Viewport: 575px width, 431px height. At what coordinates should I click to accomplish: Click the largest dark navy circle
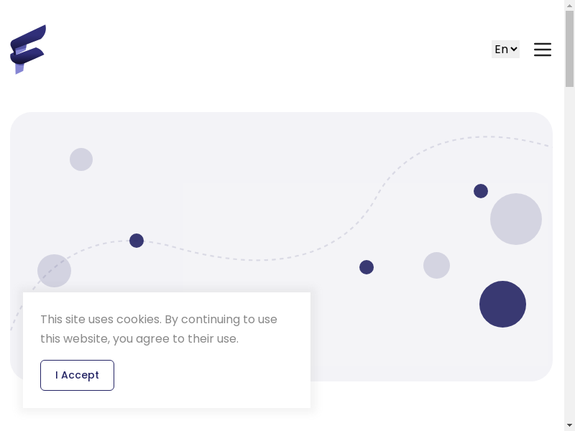pyautogui.click(x=502, y=304)
